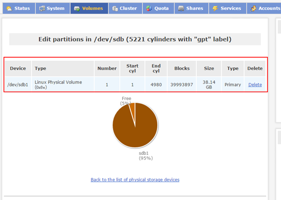281x200 pixels.
Task: Go back to physical storage devices list
Action: tap(135, 180)
